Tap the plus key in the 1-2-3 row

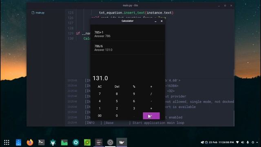pyautogui.click(x=151, y=109)
